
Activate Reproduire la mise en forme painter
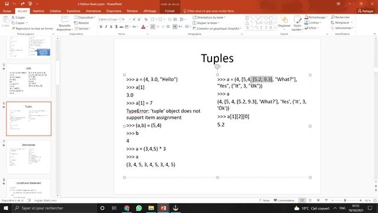coord(32,28)
